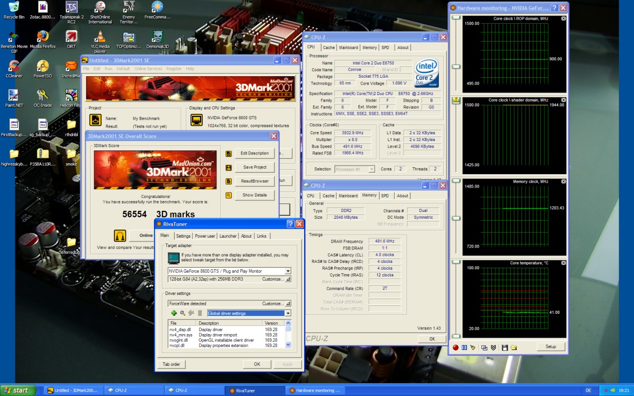Confirm with RivaTuner's OK button
Viewport: 634px width, 396px height.
(x=257, y=364)
